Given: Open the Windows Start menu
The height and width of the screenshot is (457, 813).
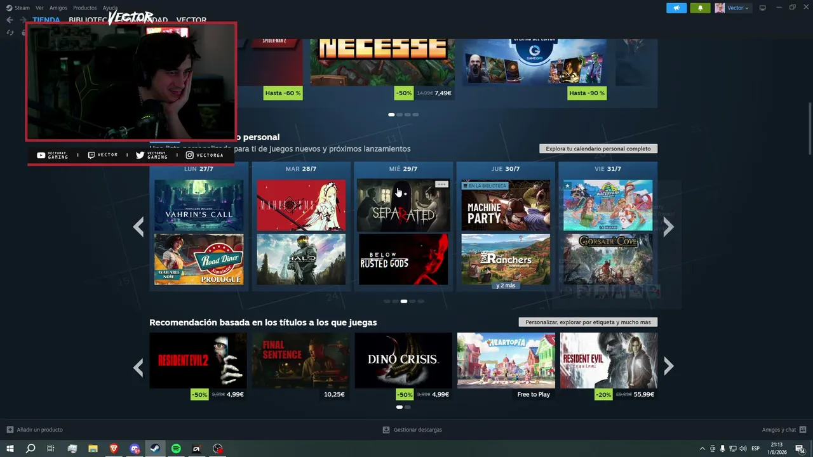Looking at the screenshot, I should (10, 449).
